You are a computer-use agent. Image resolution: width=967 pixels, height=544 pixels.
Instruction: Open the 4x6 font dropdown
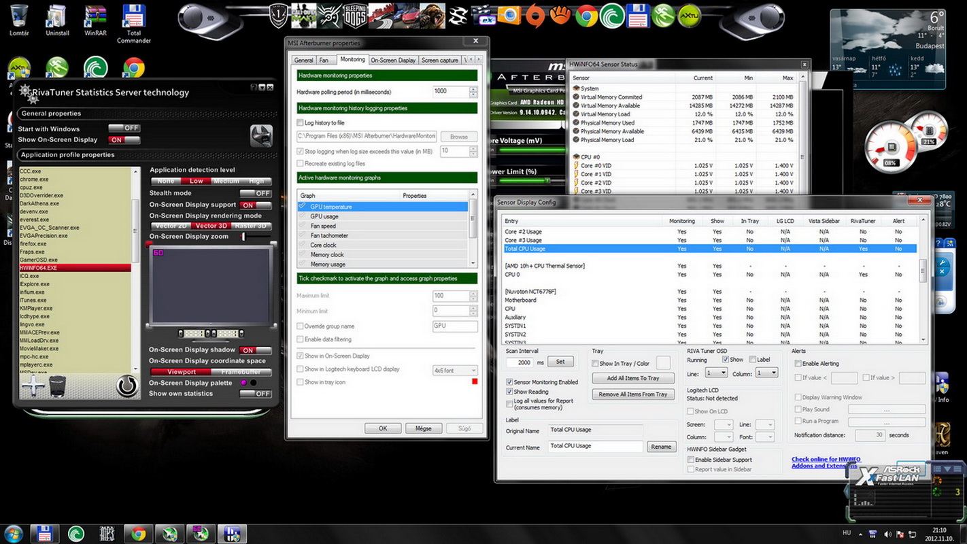pyautogui.click(x=455, y=371)
